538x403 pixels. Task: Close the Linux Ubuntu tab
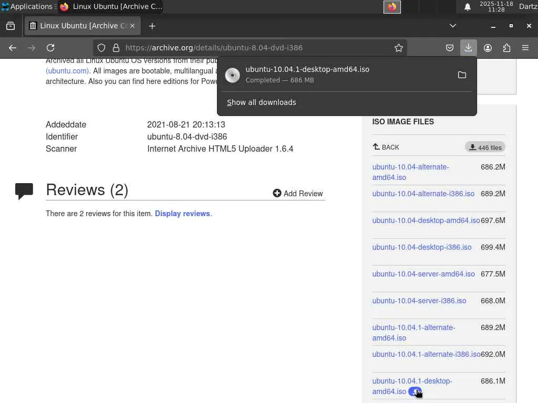pos(132,26)
